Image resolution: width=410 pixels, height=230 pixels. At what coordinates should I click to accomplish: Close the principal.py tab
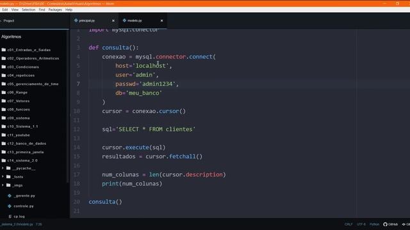[x=113, y=20]
